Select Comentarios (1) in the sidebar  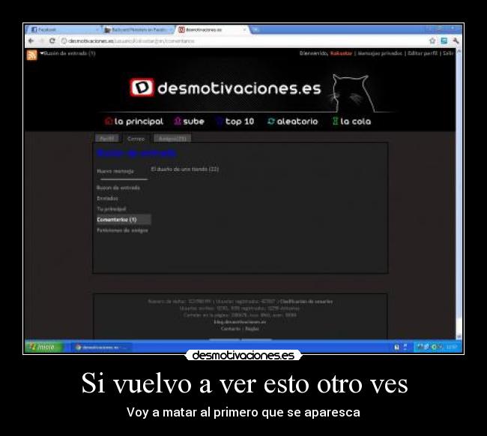(124, 220)
